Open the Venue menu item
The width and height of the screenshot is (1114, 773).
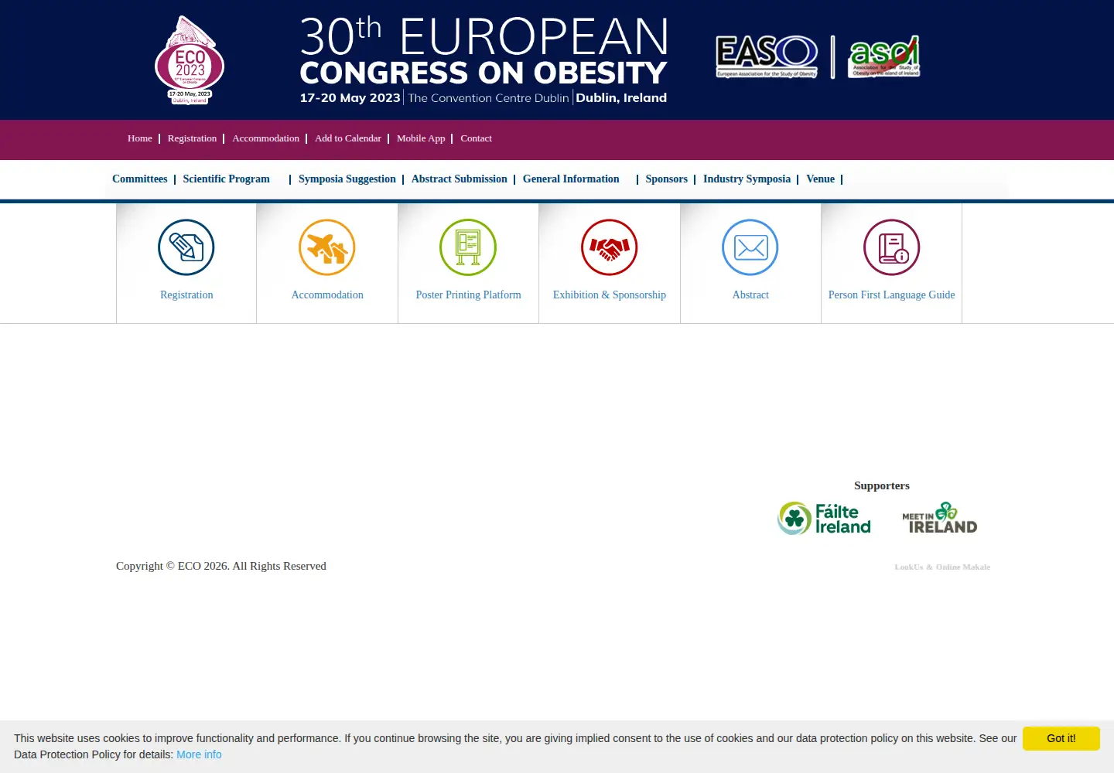[820, 179]
